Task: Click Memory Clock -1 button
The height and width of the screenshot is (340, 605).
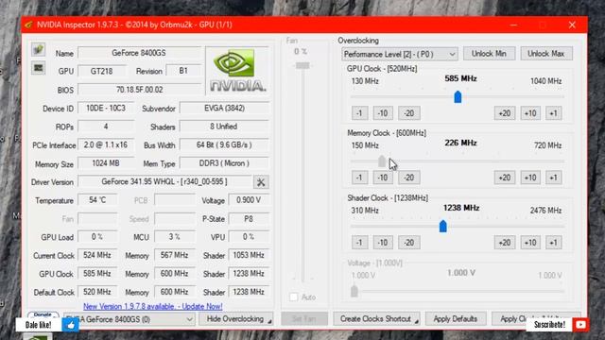Action: pos(359,178)
